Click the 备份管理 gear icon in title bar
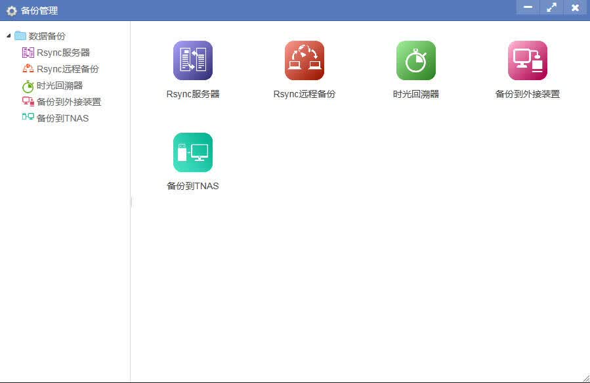Image resolution: width=590 pixels, height=383 pixels. point(12,11)
